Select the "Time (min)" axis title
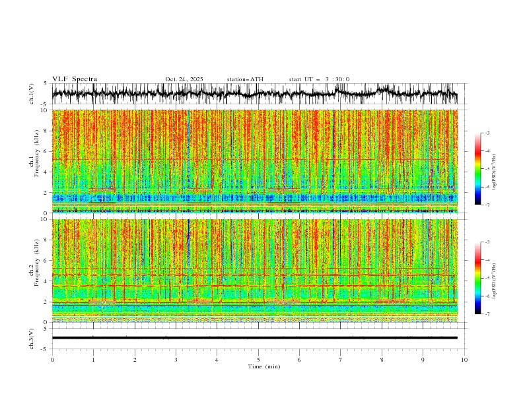 [264, 366]
